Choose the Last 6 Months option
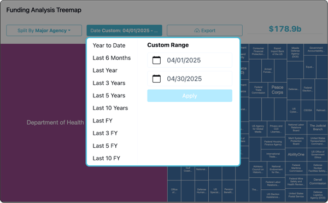Image resolution: width=328 pixels, height=203 pixels. (x=112, y=58)
